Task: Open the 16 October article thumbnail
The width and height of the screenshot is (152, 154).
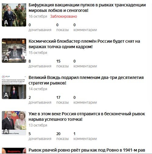Action: click(14, 15)
